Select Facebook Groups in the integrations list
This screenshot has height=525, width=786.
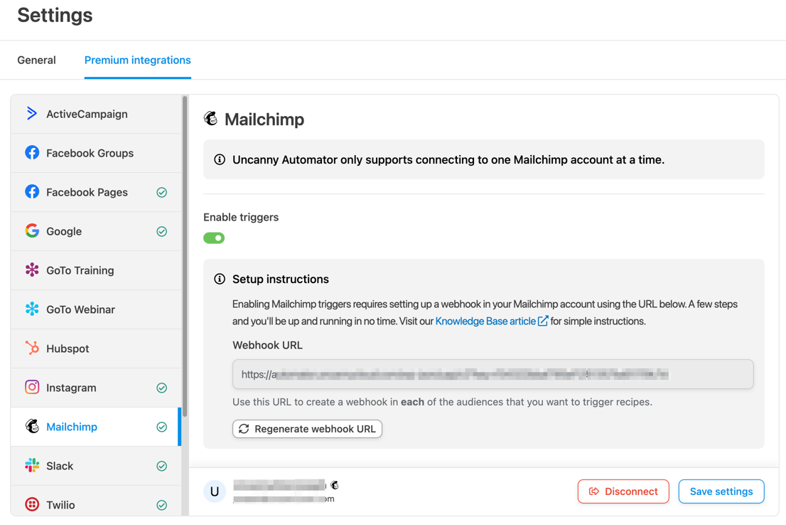(96, 153)
